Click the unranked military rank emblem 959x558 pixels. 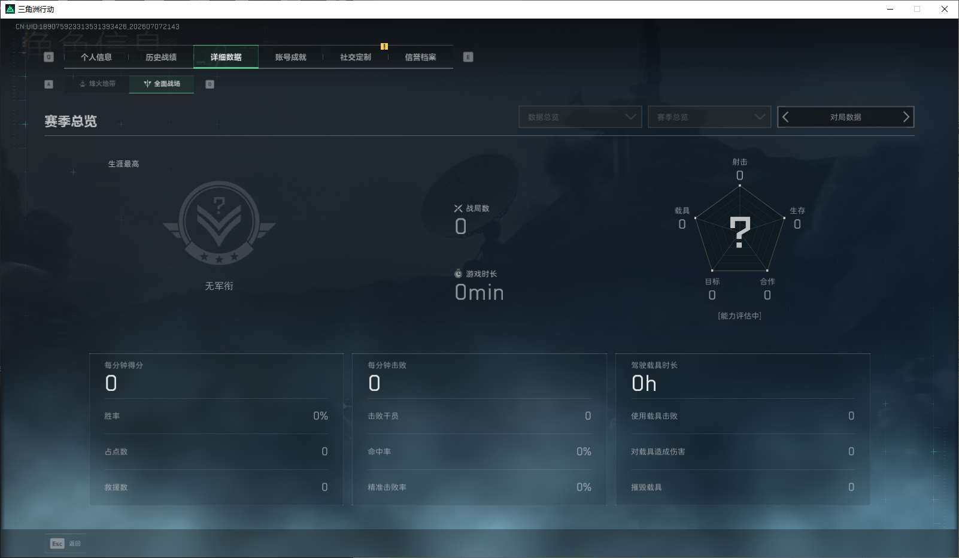point(219,223)
